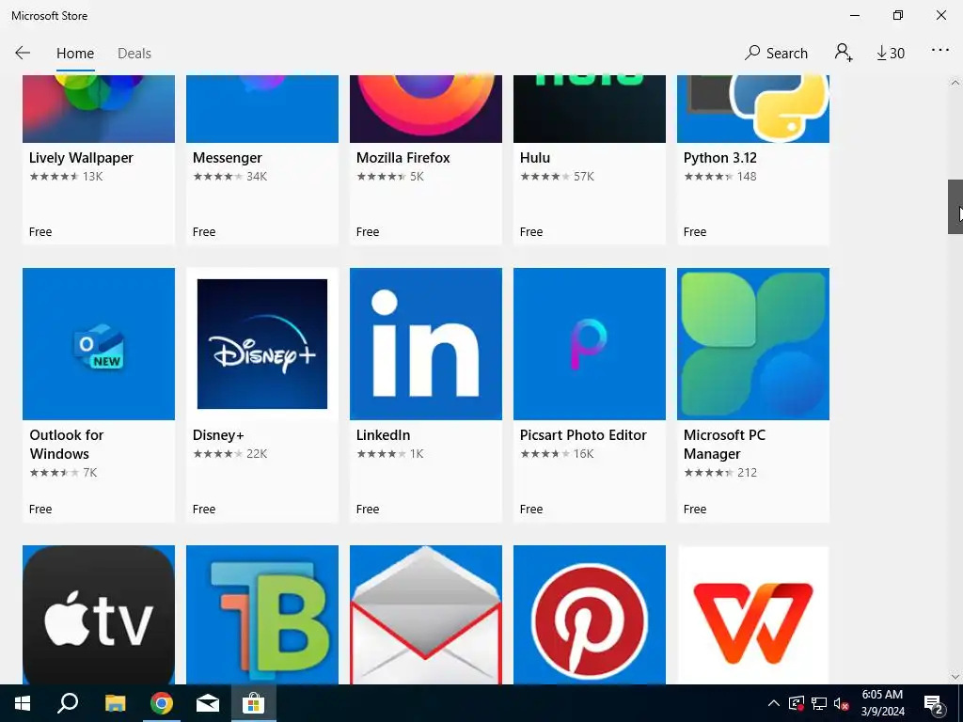Click the LinkedIn title text
Viewport: 963px width, 722px height.
tap(384, 435)
